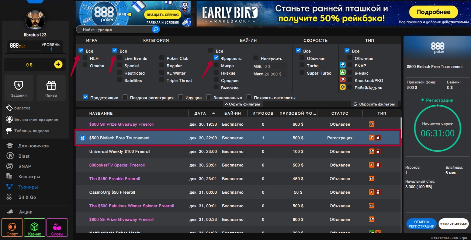Open the Слоты cherries tile
This screenshot has height=240, width=471.
point(57,228)
